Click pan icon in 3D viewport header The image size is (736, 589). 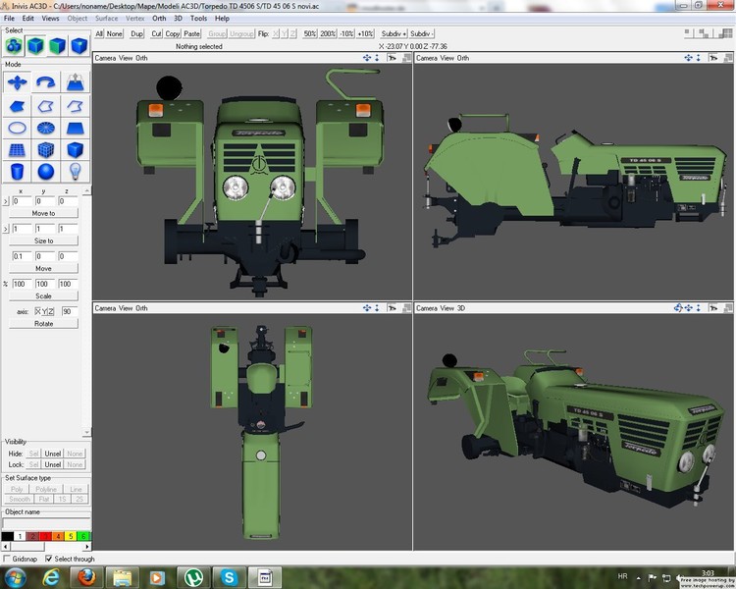pos(689,308)
